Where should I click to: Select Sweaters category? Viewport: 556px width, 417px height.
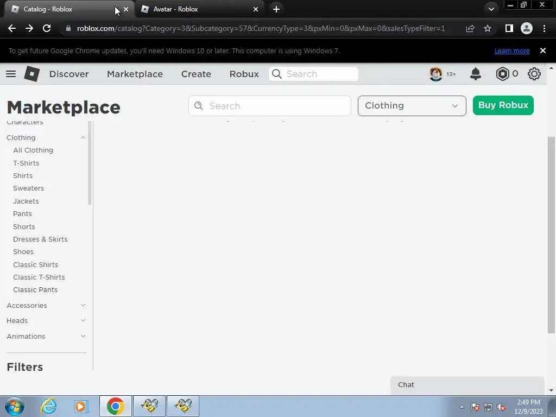pos(29,188)
